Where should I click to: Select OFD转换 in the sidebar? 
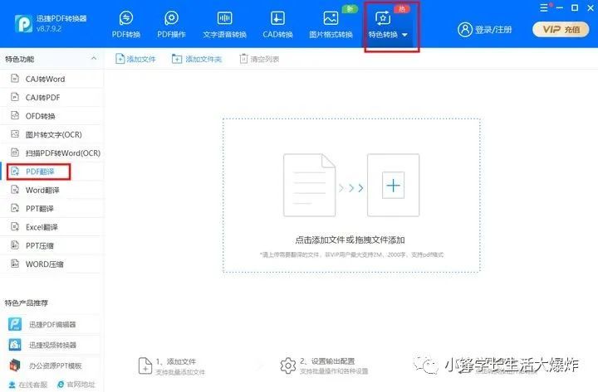click(x=51, y=116)
